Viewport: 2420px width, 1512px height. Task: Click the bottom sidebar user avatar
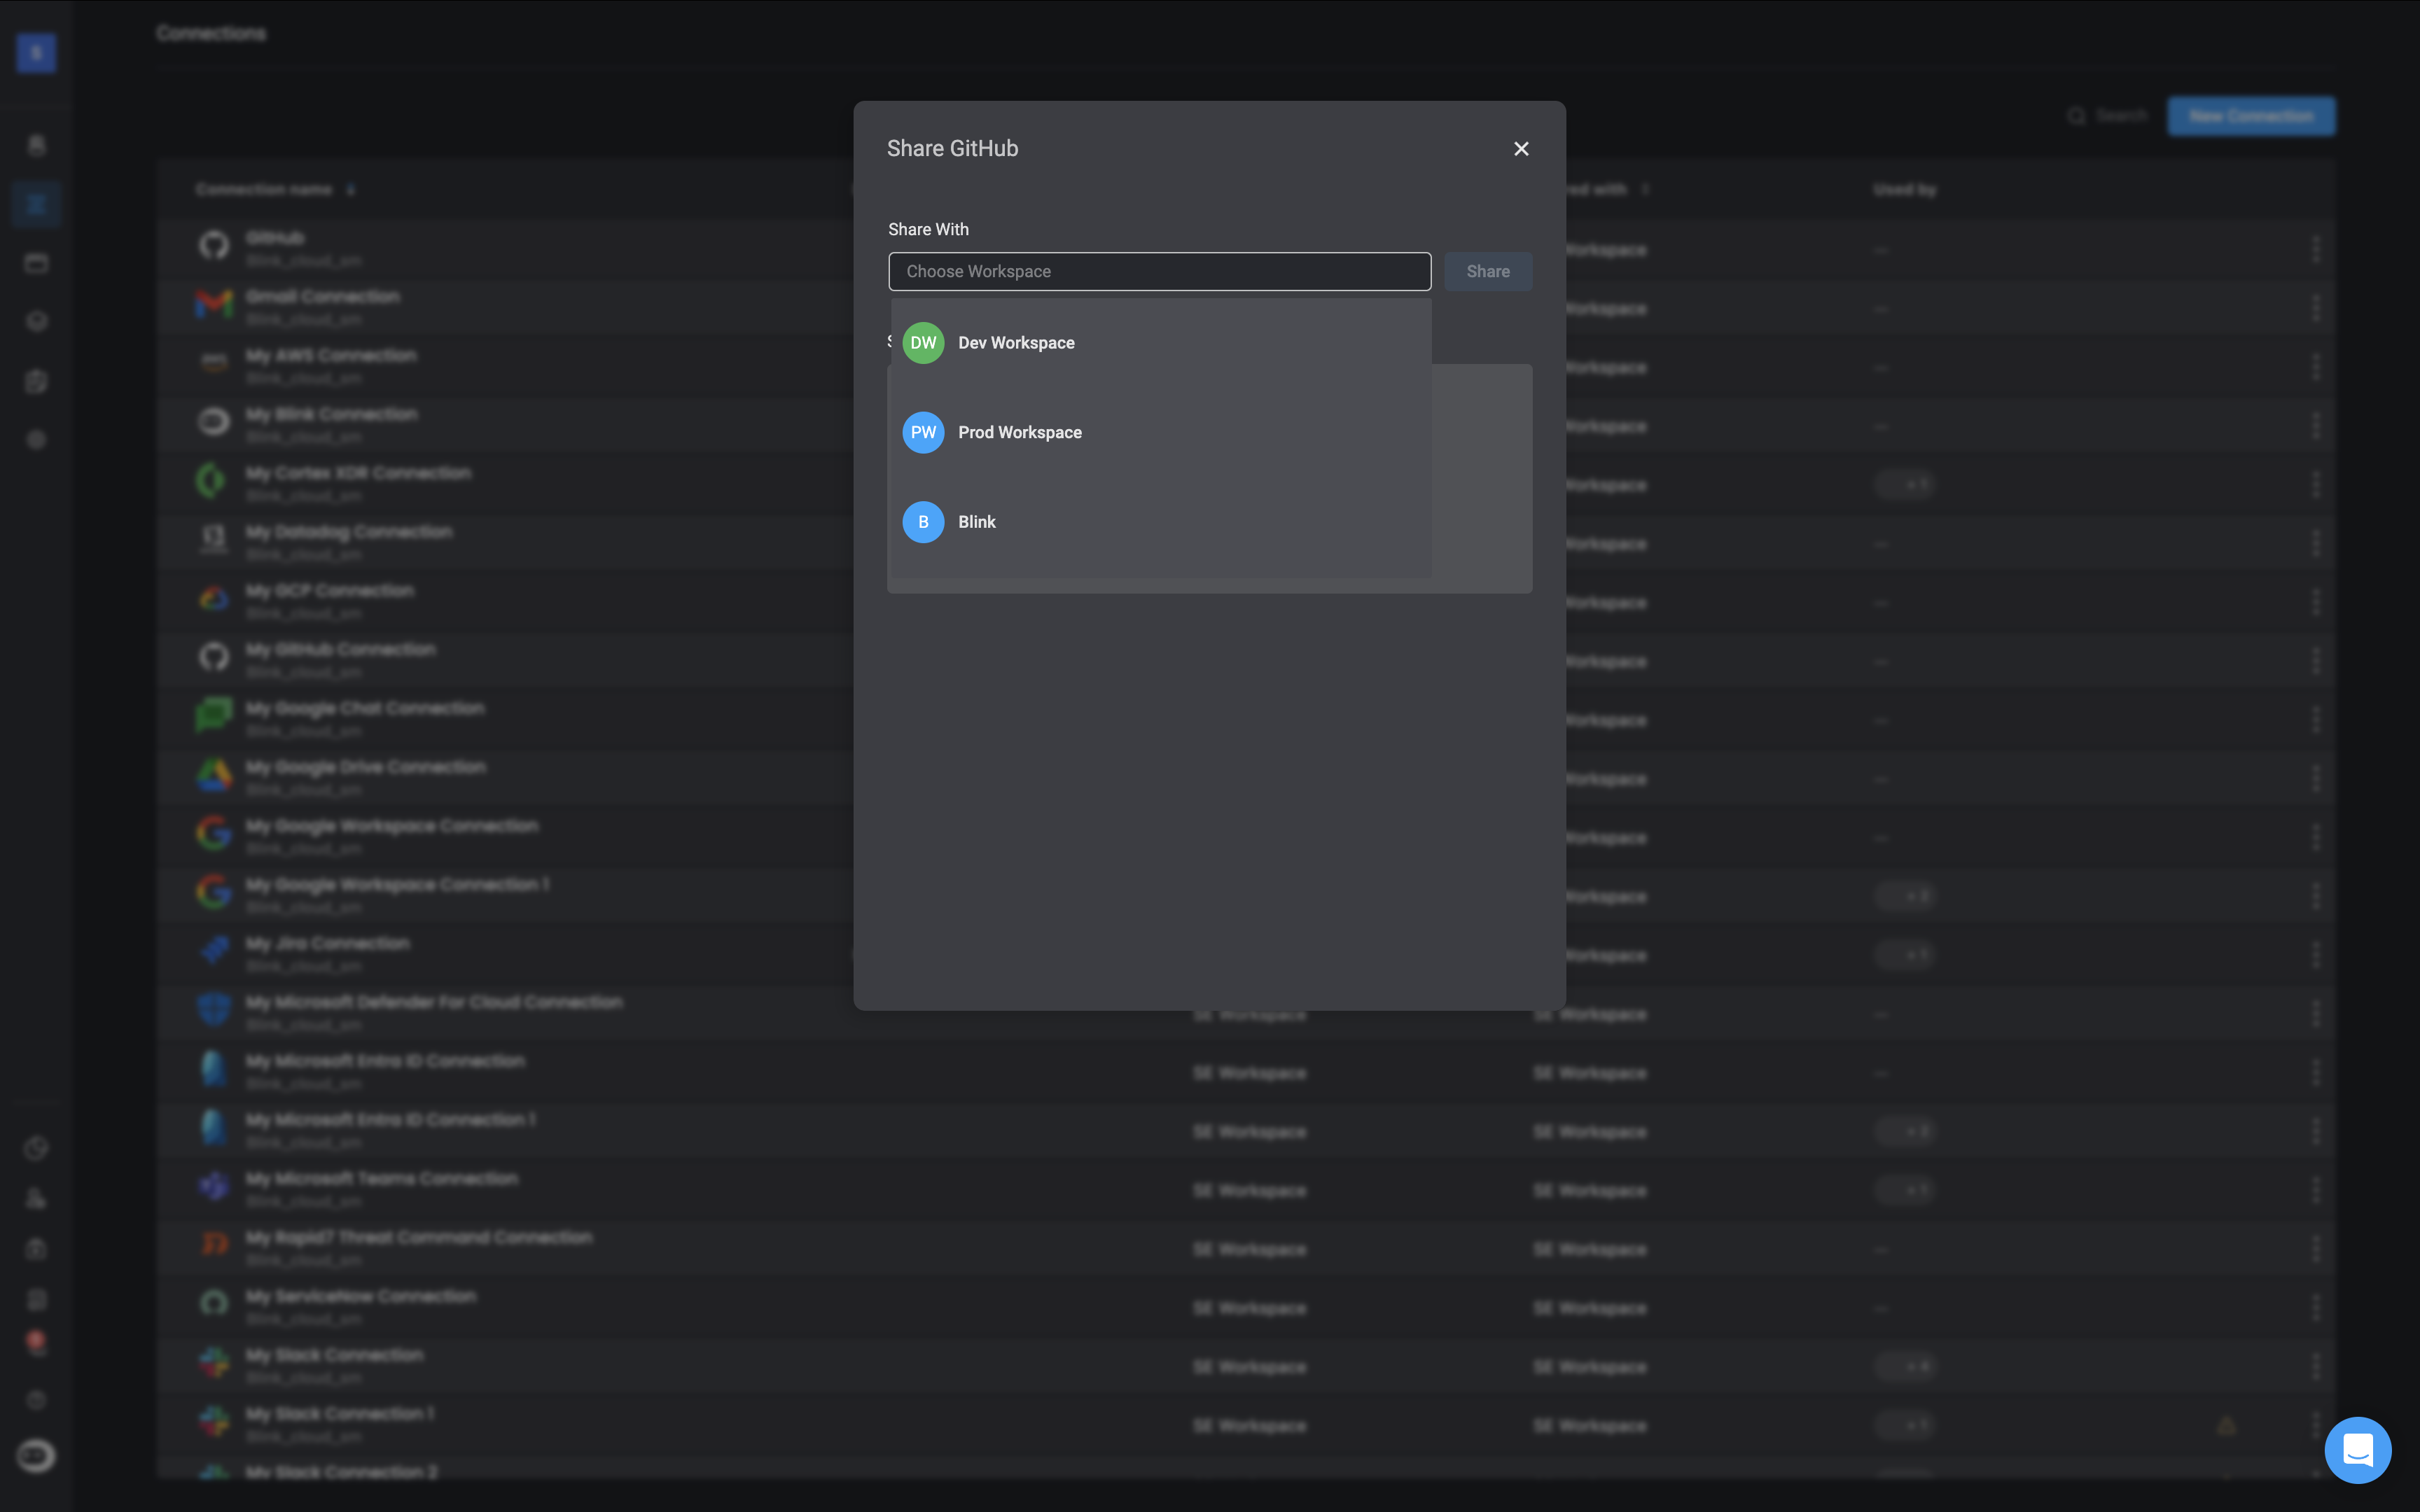36,1456
